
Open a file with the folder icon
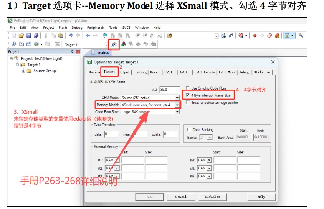click(x=21, y=36)
